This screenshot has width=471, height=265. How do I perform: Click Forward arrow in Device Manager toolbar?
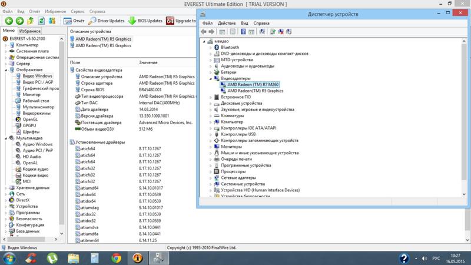[x=211, y=32]
